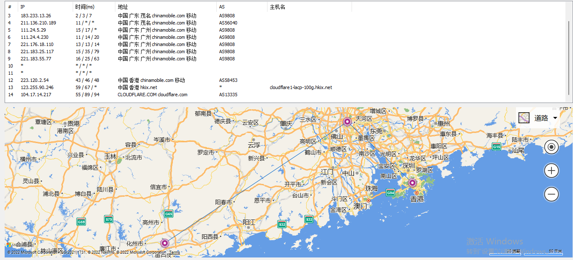Select the row with IP 221.176.18.110
Image resolution: width=573 pixels, height=260 pixels.
click(285, 44)
